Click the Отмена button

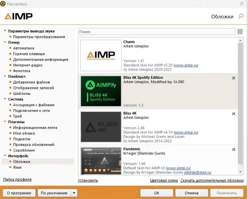pyautogui.click(x=192, y=193)
